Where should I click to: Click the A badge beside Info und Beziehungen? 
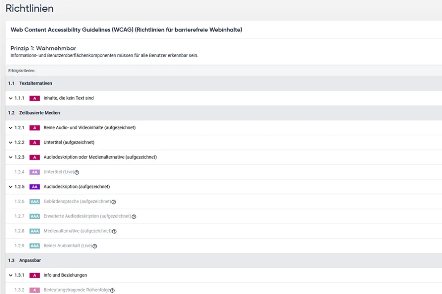pyautogui.click(x=34, y=275)
